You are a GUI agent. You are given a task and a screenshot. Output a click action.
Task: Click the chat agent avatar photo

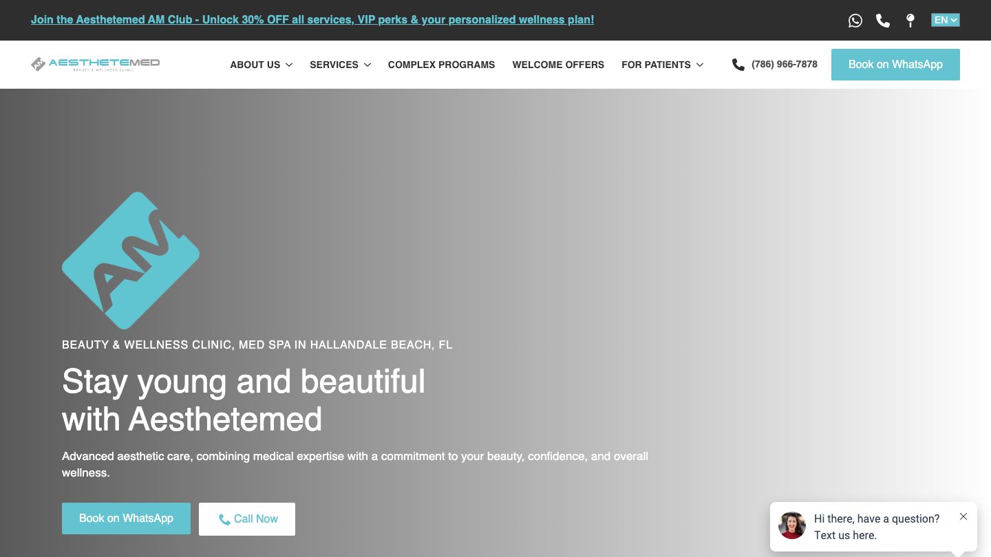792,525
